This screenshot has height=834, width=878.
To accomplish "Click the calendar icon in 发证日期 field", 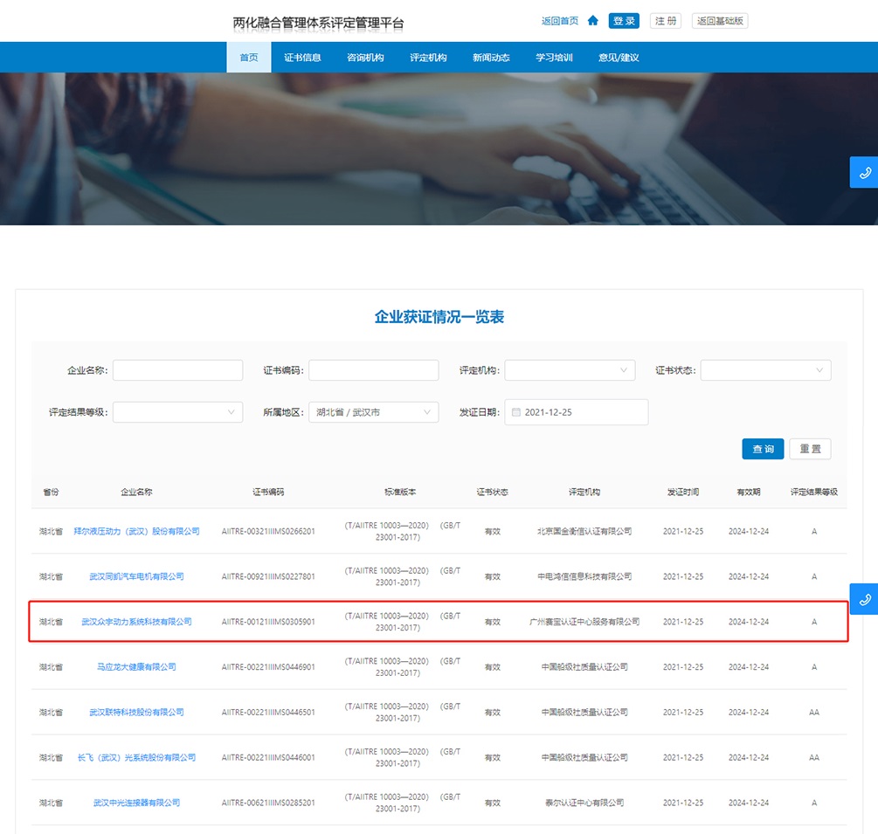I will [516, 412].
